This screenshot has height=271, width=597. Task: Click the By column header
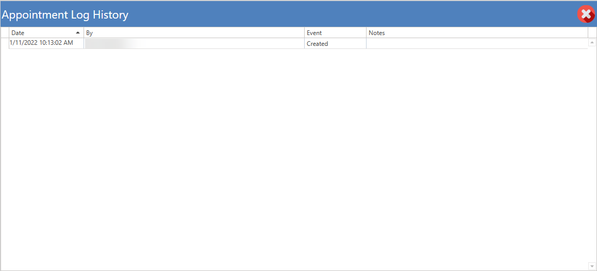coord(194,33)
